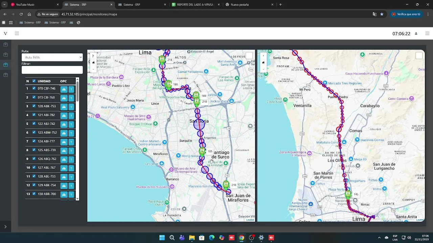
Task: Click the T button for unit 126 ABQ-762
Action: coord(71,160)
